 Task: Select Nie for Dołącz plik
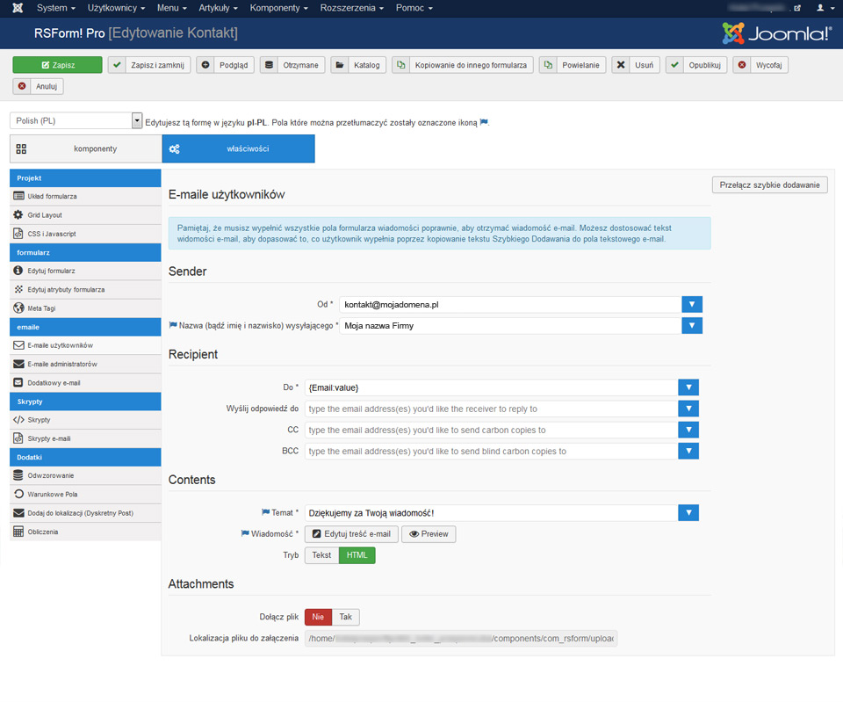(318, 617)
